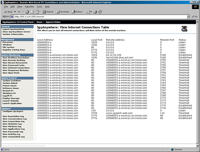Open the Windows management link
The width and height of the screenshot is (200, 152).
click(7, 45)
